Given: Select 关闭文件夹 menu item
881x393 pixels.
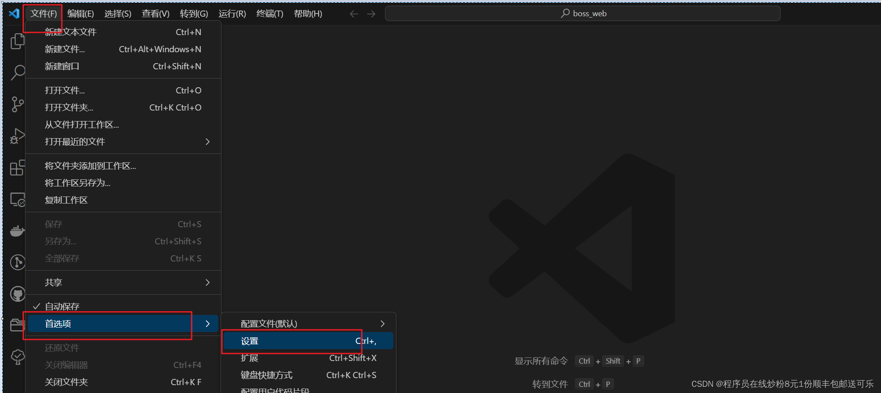Looking at the screenshot, I should coord(123,382).
